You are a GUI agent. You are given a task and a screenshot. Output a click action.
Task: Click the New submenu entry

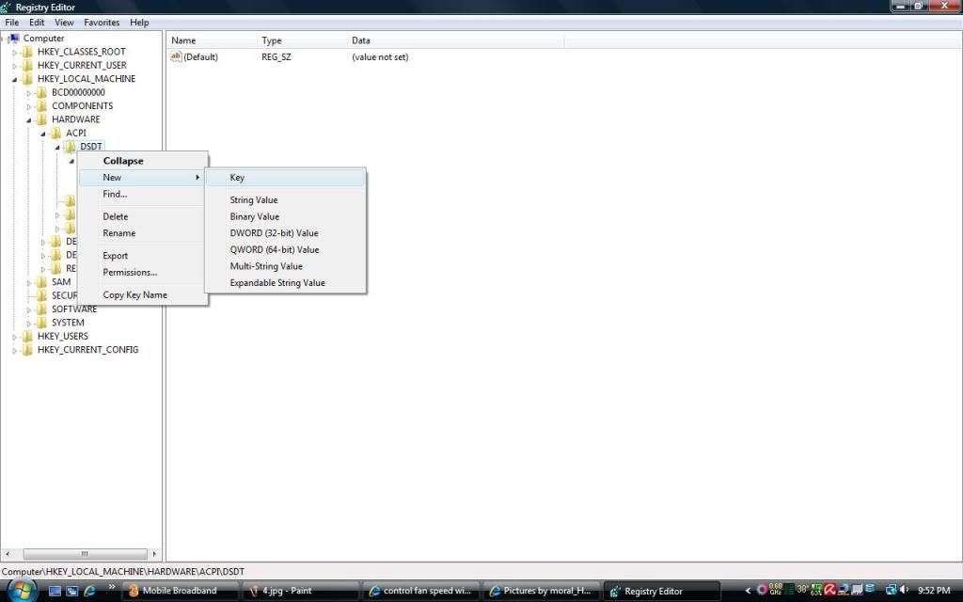click(143, 178)
